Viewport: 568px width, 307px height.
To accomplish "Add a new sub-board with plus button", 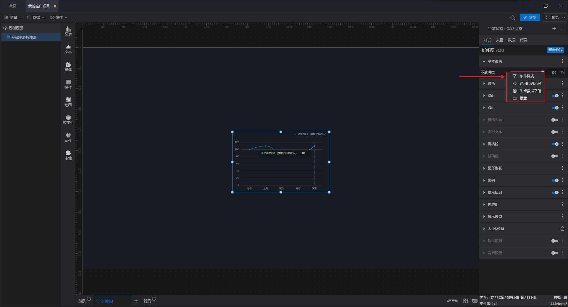I will click(136, 301).
